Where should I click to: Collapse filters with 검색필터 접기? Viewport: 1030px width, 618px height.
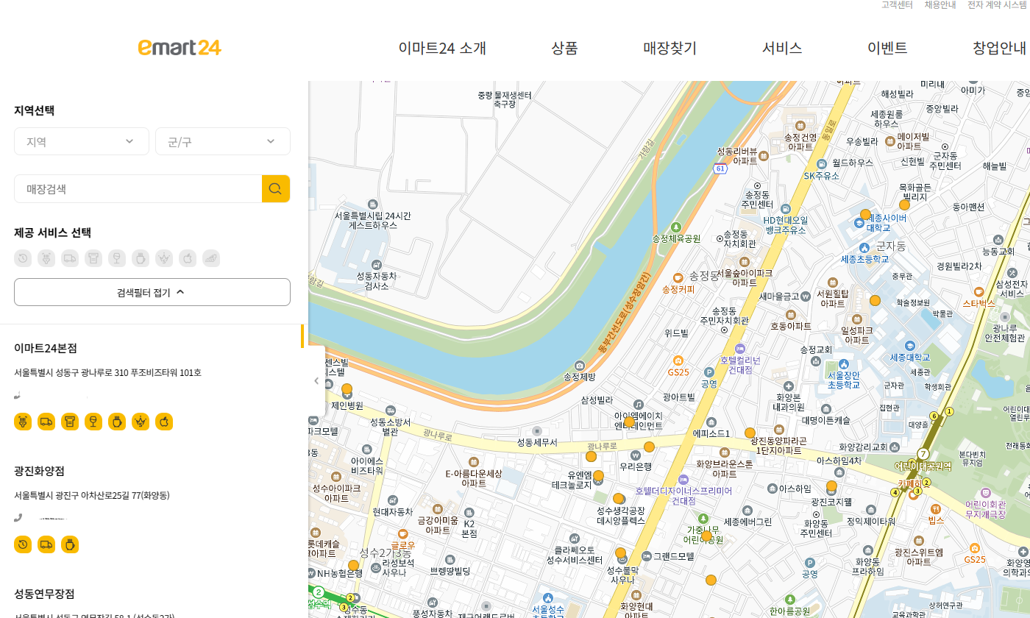coord(152,292)
